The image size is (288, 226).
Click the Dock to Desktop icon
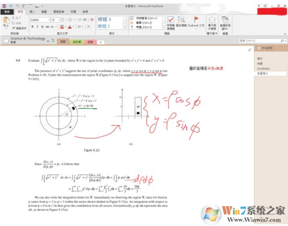coord(24,6)
